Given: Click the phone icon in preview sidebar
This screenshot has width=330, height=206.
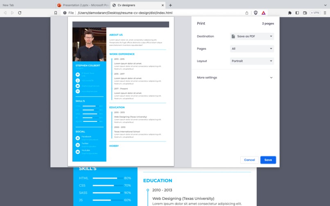Looking at the screenshot, I should click(x=78, y=81).
